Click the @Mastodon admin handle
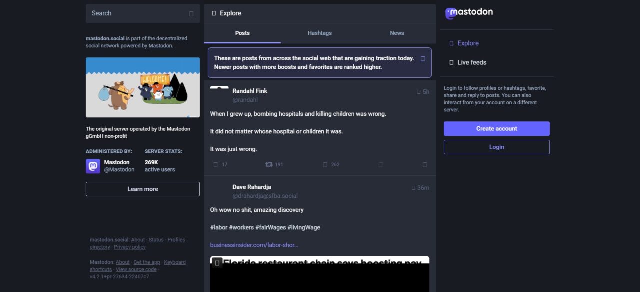 119,170
